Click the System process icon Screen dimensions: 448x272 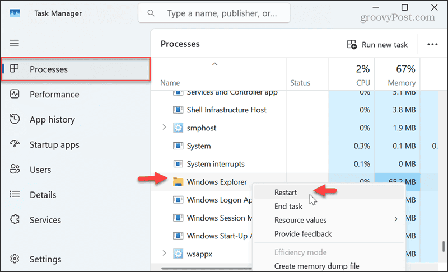178,146
